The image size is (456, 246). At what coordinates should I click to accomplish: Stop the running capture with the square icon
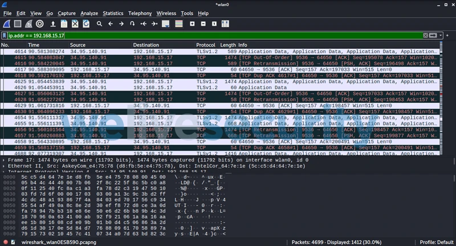coord(18,24)
